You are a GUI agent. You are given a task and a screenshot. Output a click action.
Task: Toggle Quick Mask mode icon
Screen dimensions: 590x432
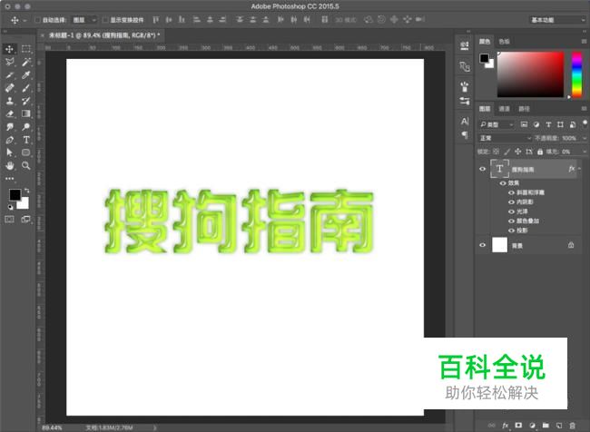[9, 220]
